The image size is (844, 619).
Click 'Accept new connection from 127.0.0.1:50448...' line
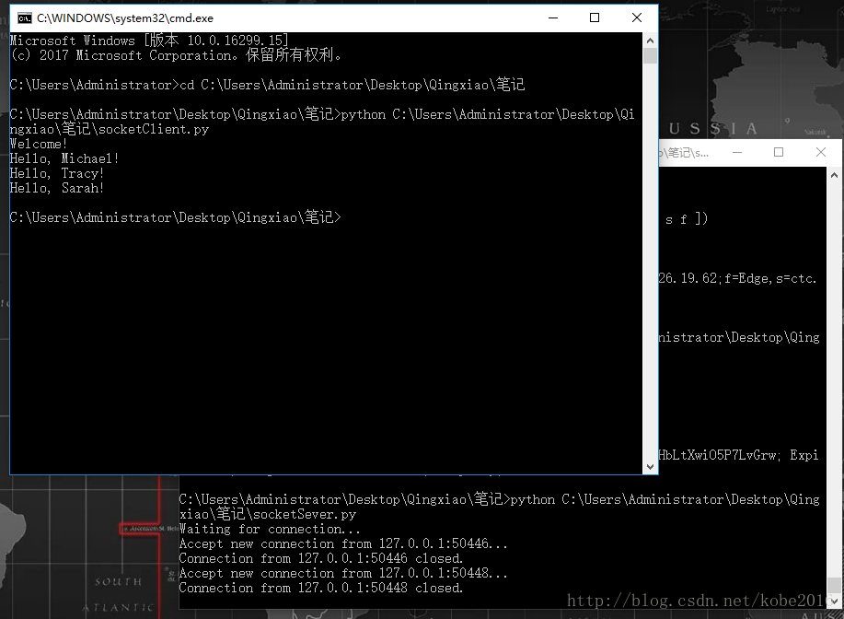(343, 573)
